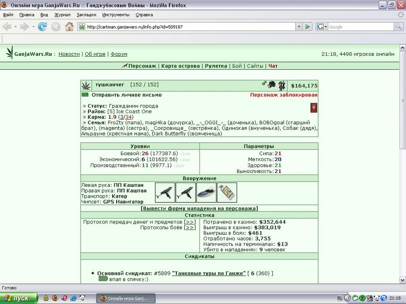Click the green envelope send-message icon
This screenshot has height=304, width=406.
pos(85,95)
